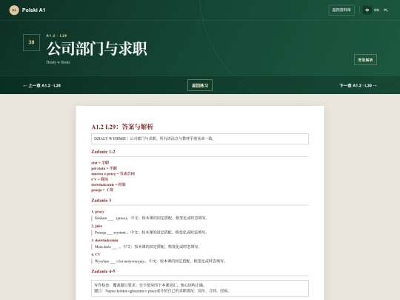This screenshot has width=400, height=300.
Task: Click the Pracuję ___ asystent explanation
Action: [x=151, y=233]
